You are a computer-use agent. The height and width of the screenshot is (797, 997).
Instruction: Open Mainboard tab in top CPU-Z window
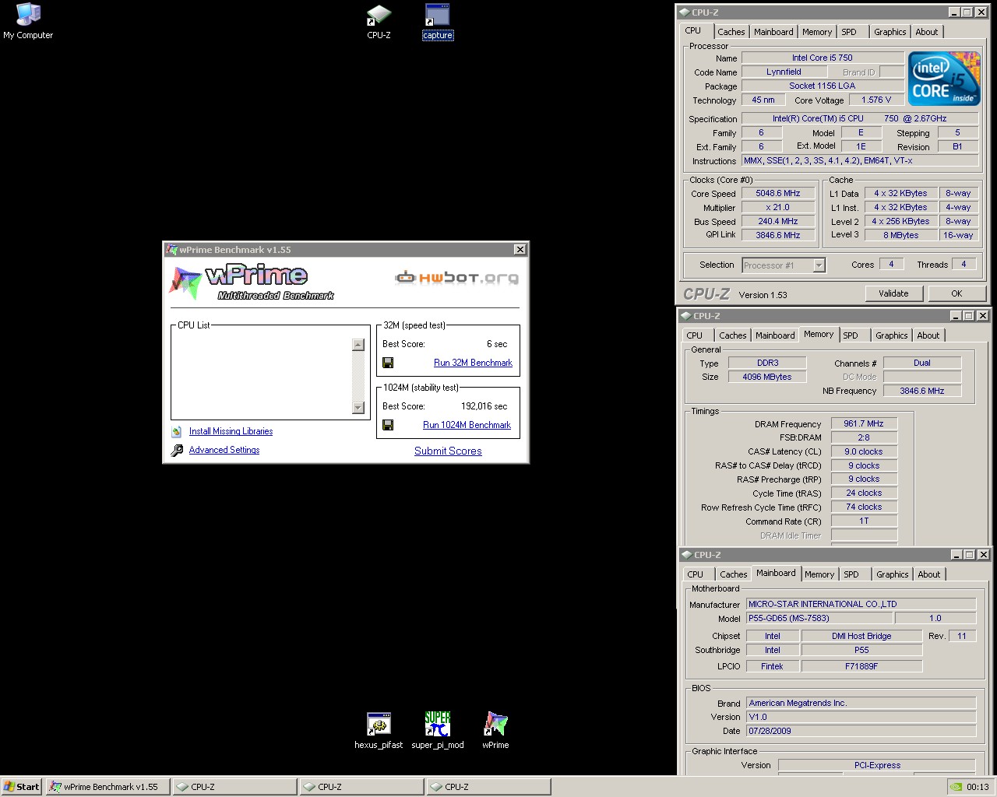(773, 32)
